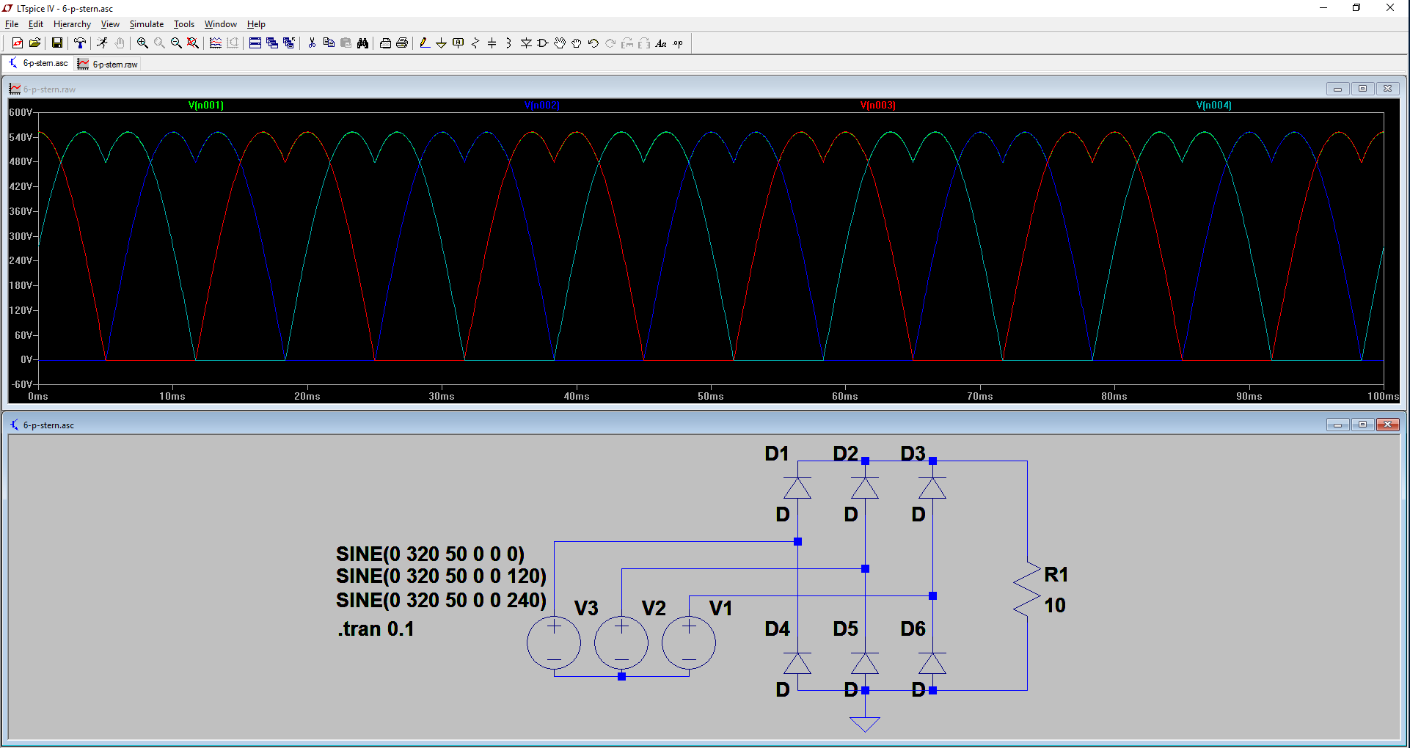Open the Tools menu
Viewport: 1410px width, 748px height.
[x=184, y=24]
